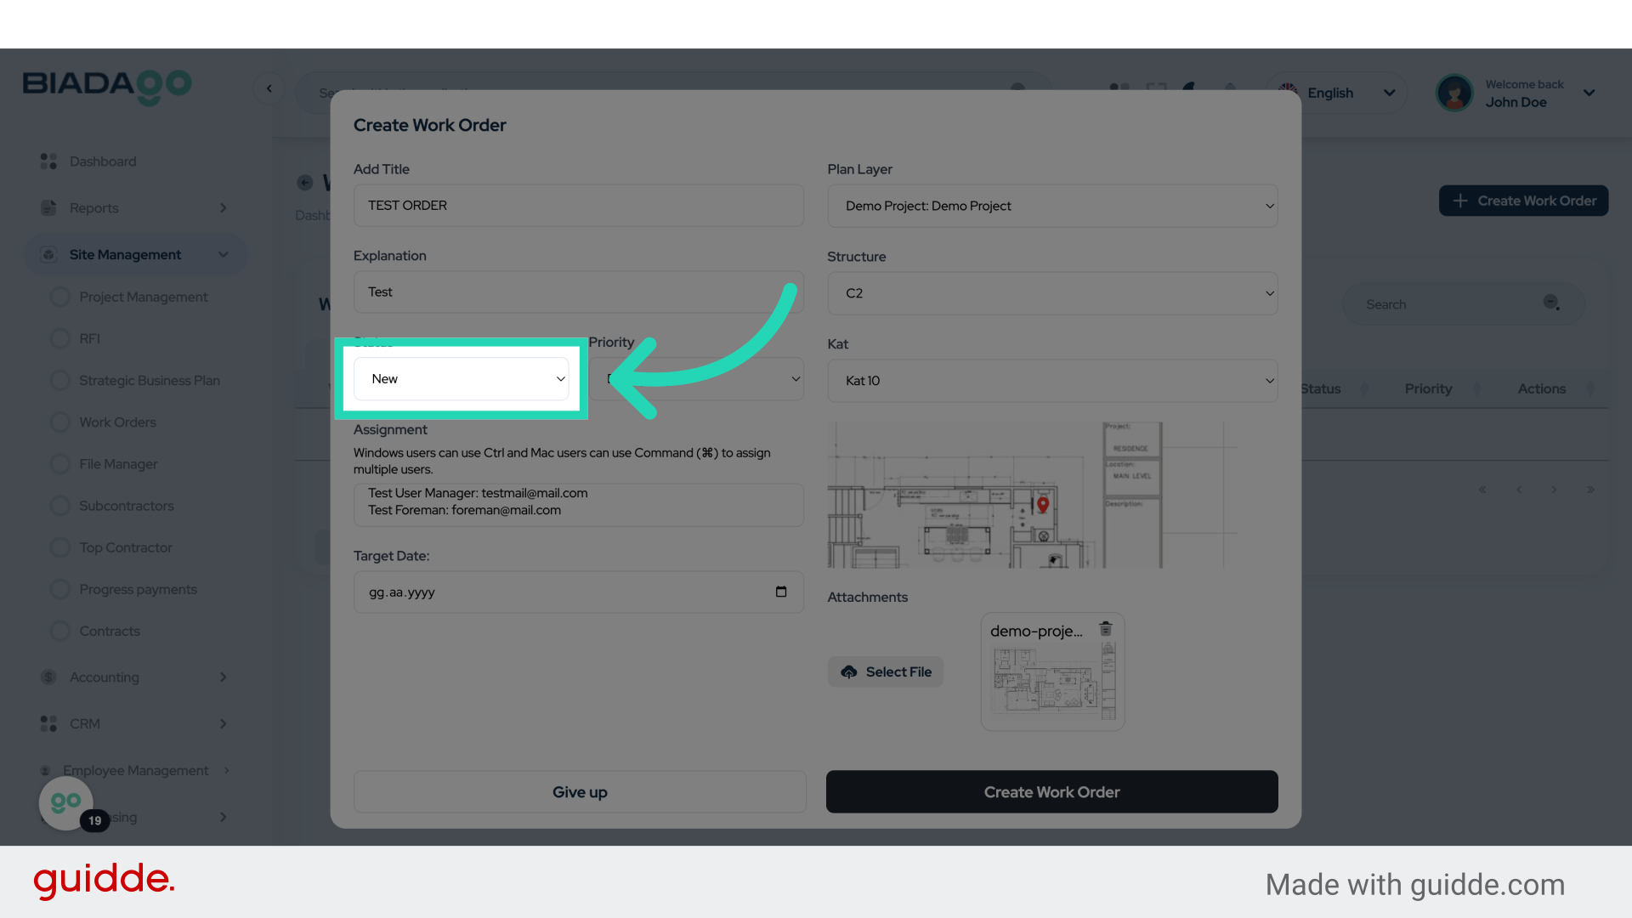Expand the Kat 10 floor dropdown

[1052, 381]
